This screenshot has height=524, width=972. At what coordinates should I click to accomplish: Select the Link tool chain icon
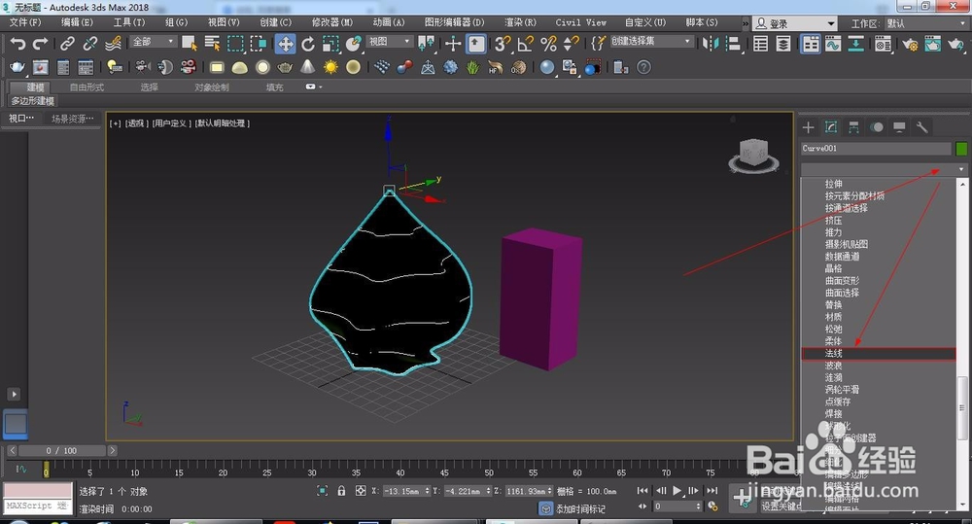point(67,44)
